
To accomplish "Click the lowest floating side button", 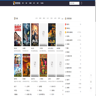I will click(x=91, y=88).
